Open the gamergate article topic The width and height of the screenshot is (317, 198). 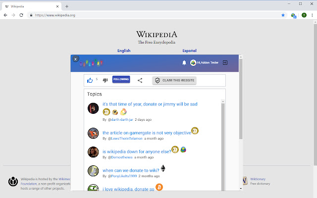click(147, 133)
